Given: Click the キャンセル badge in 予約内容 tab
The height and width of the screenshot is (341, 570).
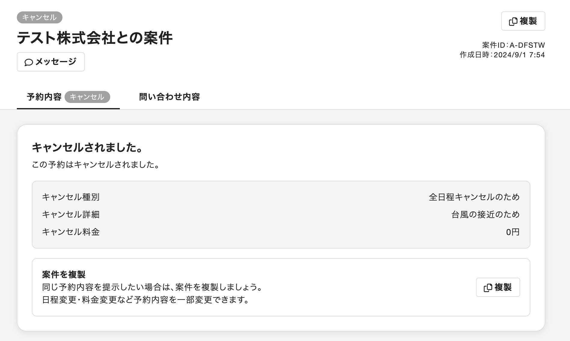Looking at the screenshot, I should [x=87, y=97].
